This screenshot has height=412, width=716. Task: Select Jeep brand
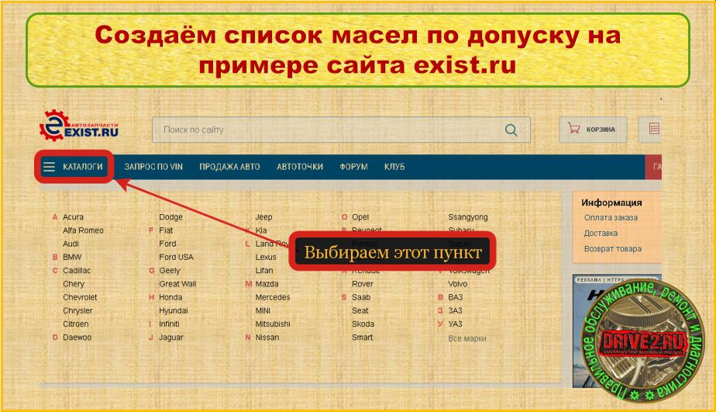[263, 217]
